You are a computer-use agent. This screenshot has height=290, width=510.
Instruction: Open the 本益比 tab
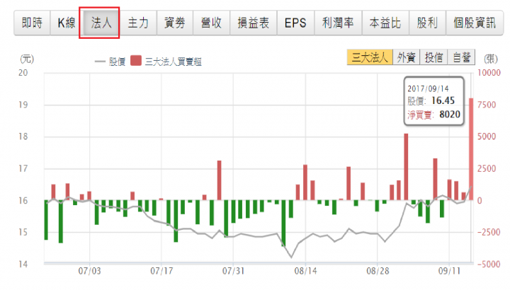[385, 23]
